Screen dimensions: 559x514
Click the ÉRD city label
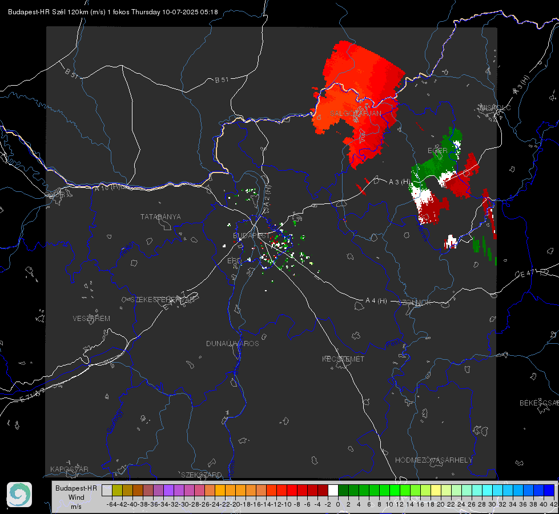(234, 261)
